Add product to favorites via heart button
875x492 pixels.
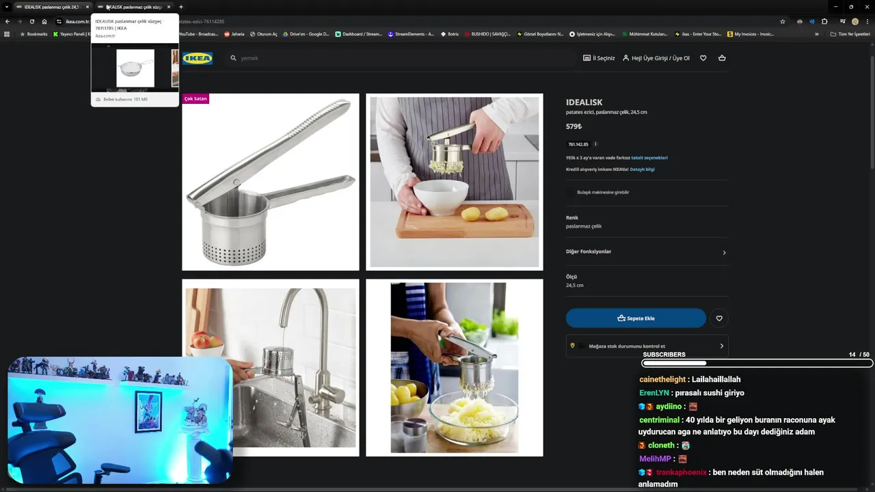[x=719, y=318]
